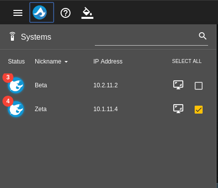Check the Beta system checkbox

coord(199,86)
